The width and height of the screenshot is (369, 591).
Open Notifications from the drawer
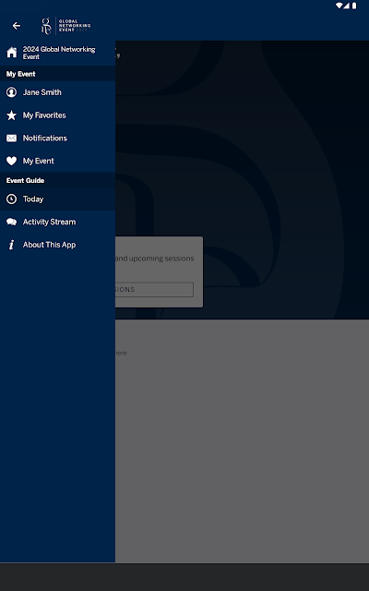[x=57, y=139]
